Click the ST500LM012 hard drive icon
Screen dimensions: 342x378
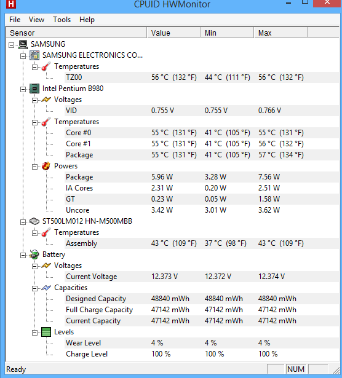point(34,221)
